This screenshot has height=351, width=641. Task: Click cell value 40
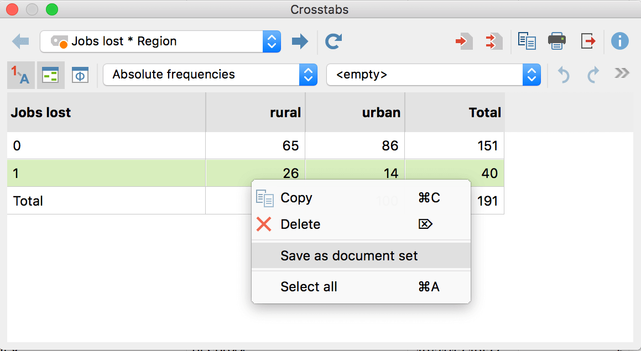click(489, 173)
